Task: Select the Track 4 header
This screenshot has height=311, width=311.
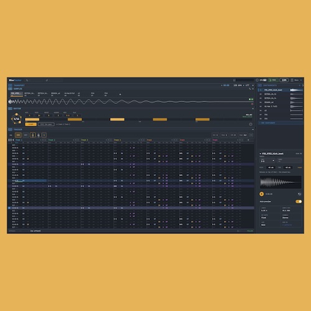Action: click(118, 140)
